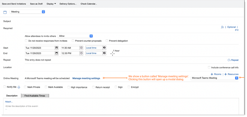Enable the Encrypt checkbox

[x=129, y=87]
